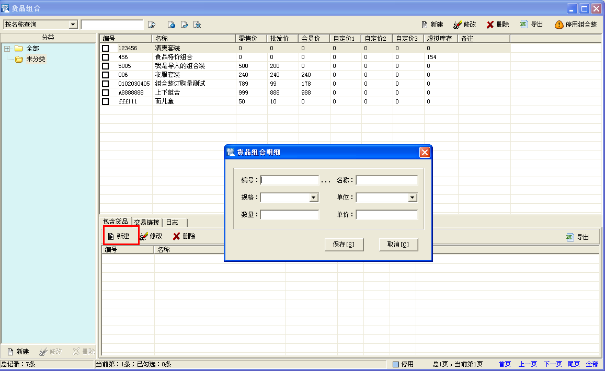605x371 pixels.
Task: Check the row checkbox for A8888888 上下组合
Action: point(105,92)
